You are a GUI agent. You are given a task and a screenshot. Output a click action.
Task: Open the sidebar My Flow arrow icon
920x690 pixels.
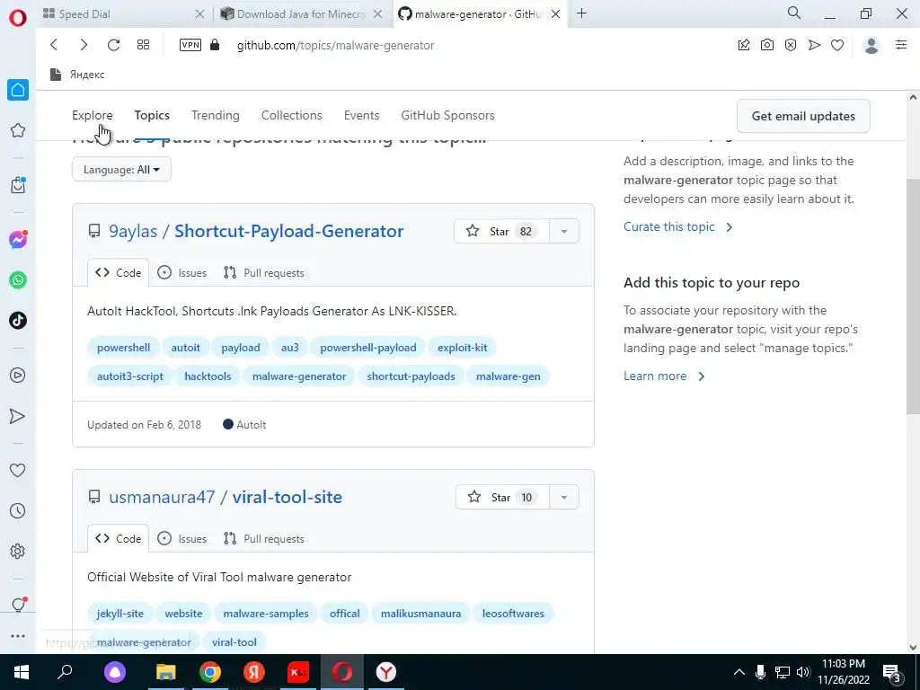pos(18,416)
